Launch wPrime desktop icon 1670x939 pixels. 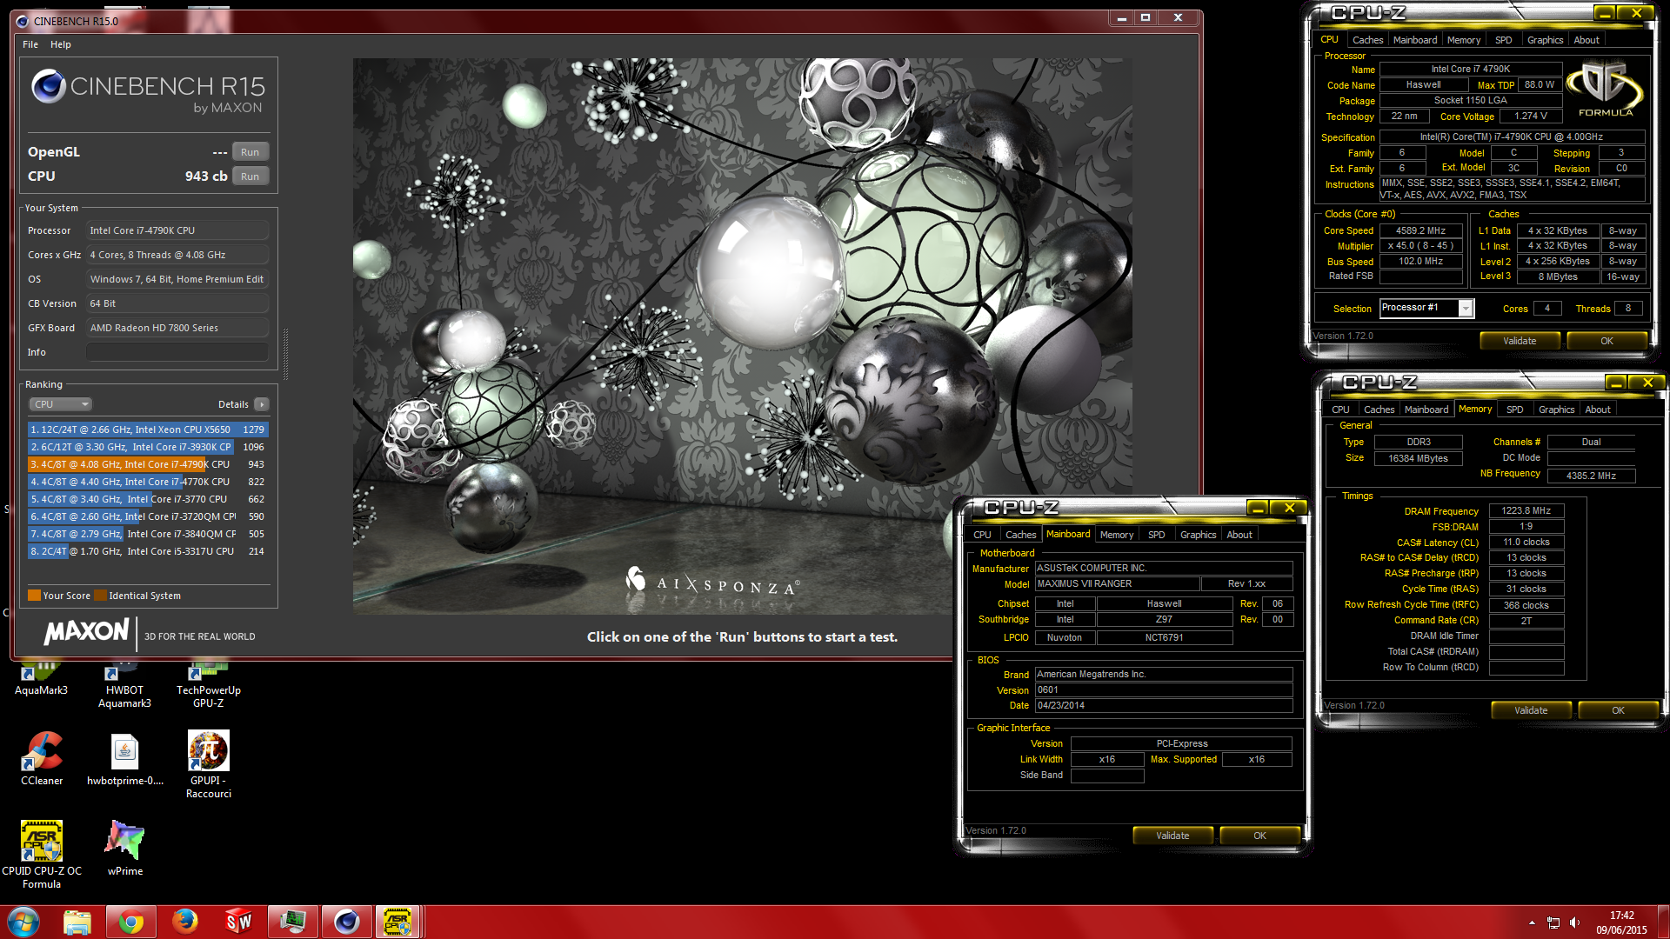tap(124, 848)
